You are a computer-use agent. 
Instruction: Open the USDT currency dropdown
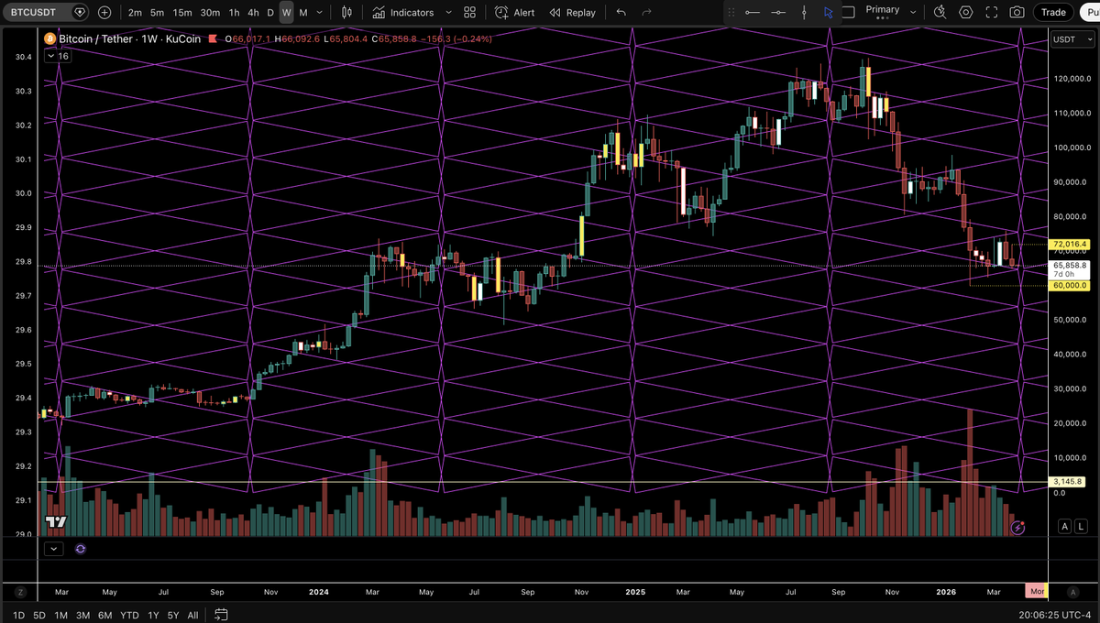pyautogui.click(x=1071, y=39)
